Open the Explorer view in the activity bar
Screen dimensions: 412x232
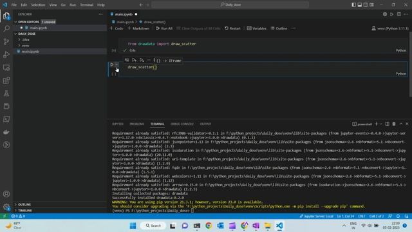pos(6,16)
